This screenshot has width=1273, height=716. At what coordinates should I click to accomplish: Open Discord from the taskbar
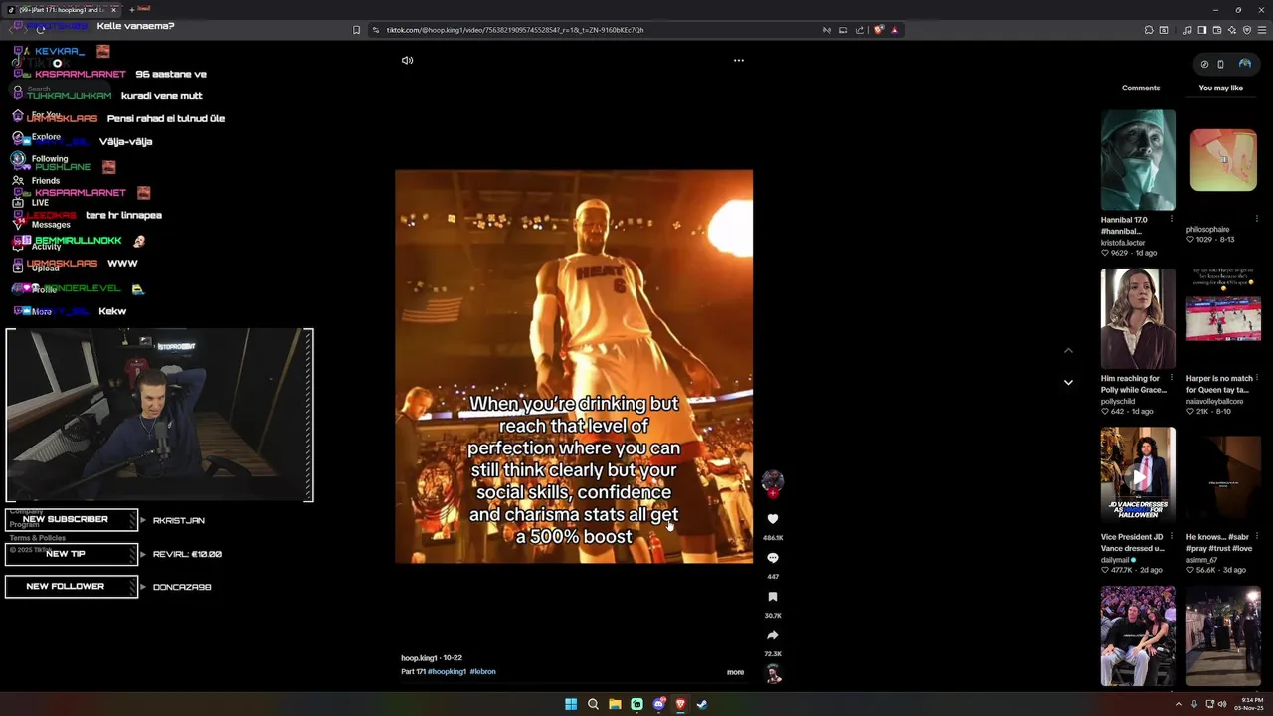point(658,704)
